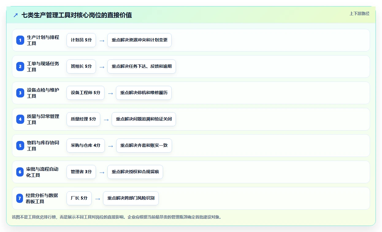Select the 设备点检与维护工具 label
The image size is (382, 232).
coord(43,93)
